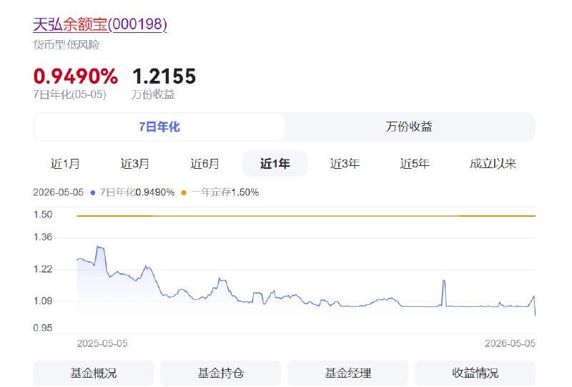The image size is (572, 387).
Task: Open the 基金概况 section
Action: tap(94, 373)
